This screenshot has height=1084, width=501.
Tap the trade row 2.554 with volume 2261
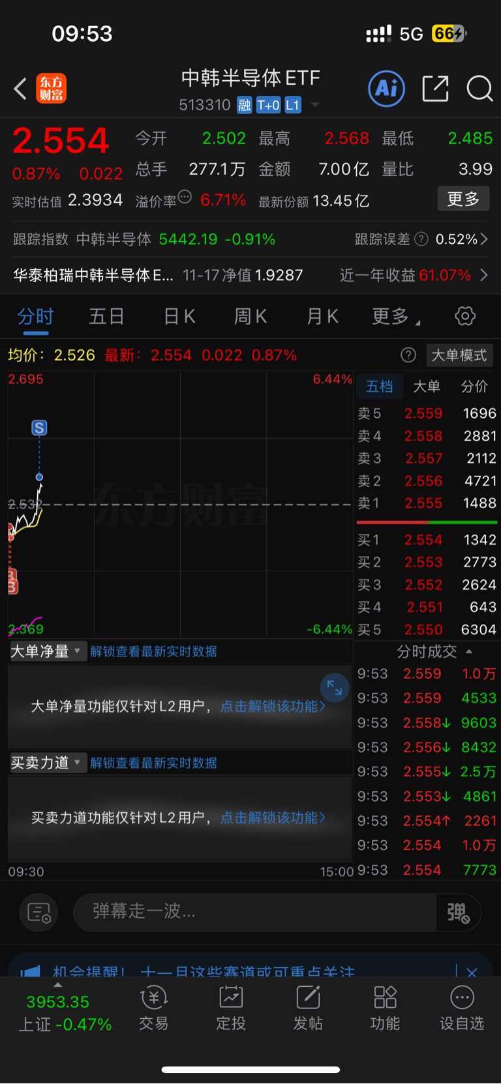[x=427, y=821]
